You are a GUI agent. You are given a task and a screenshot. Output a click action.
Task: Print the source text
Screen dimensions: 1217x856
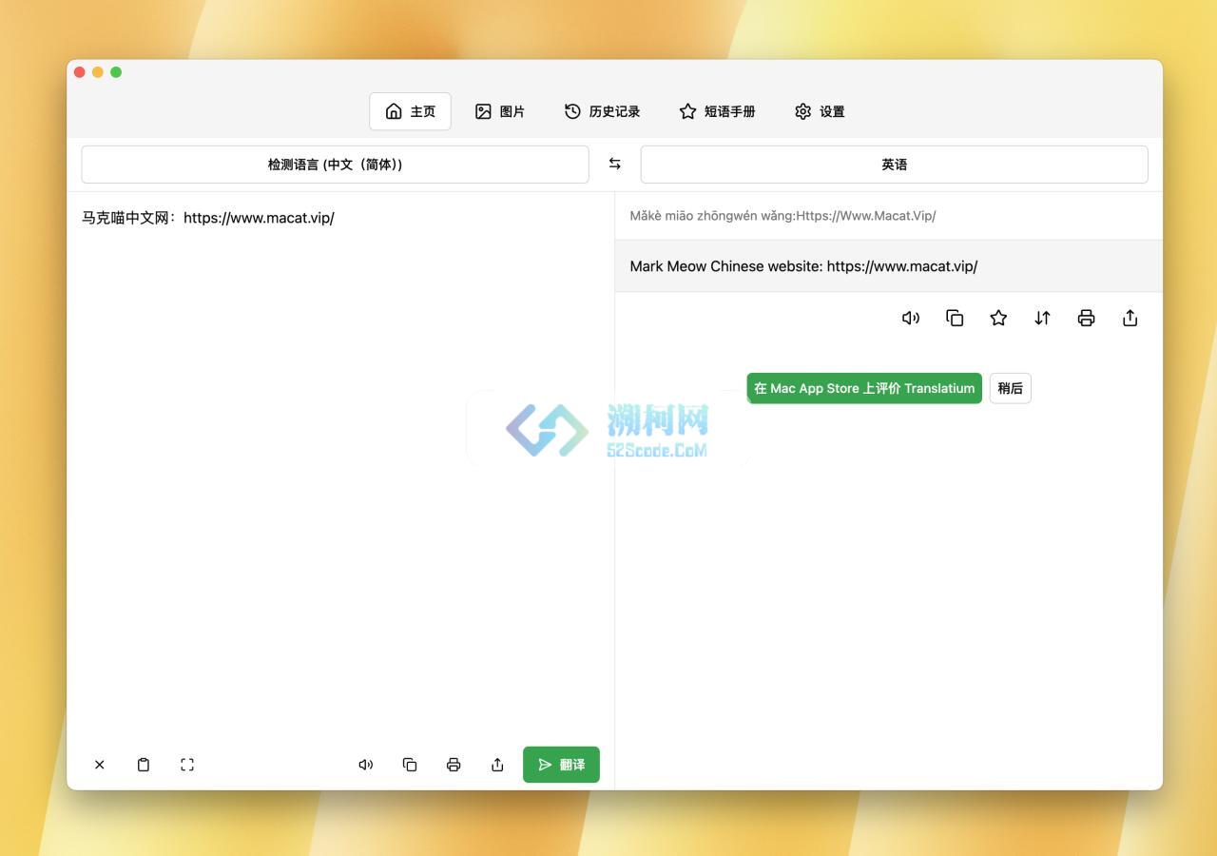coord(454,765)
